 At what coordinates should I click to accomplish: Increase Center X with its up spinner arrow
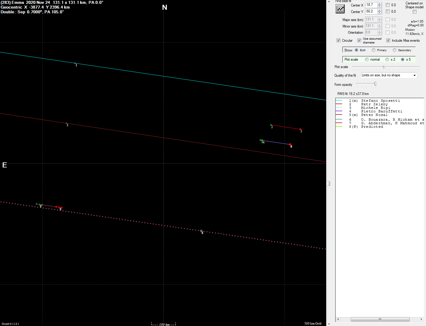[380, 4]
